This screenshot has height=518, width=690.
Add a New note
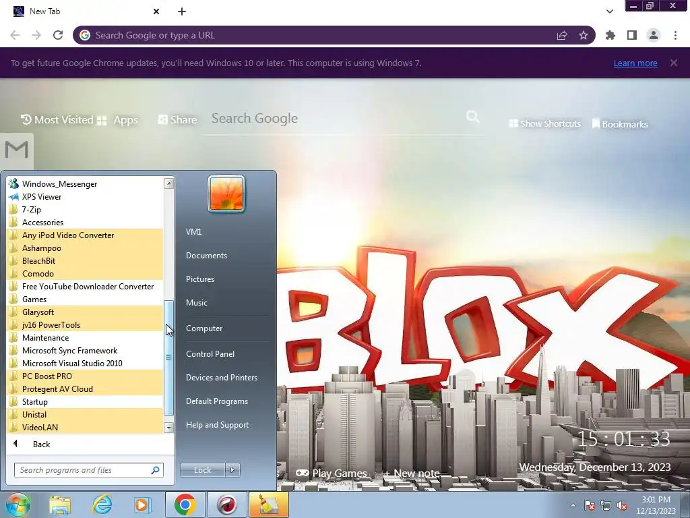[412, 473]
